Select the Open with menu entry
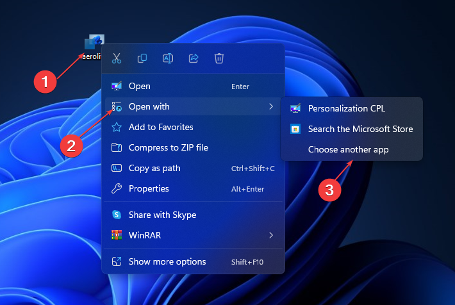The image size is (455, 305). point(194,106)
